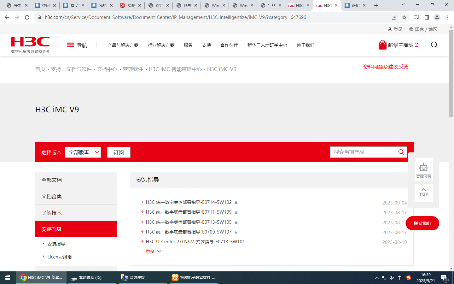The height and width of the screenshot is (284, 454).
Task: Open H3C U-Center 2.0 NSM 安装指导 link
Action: coord(195,242)
